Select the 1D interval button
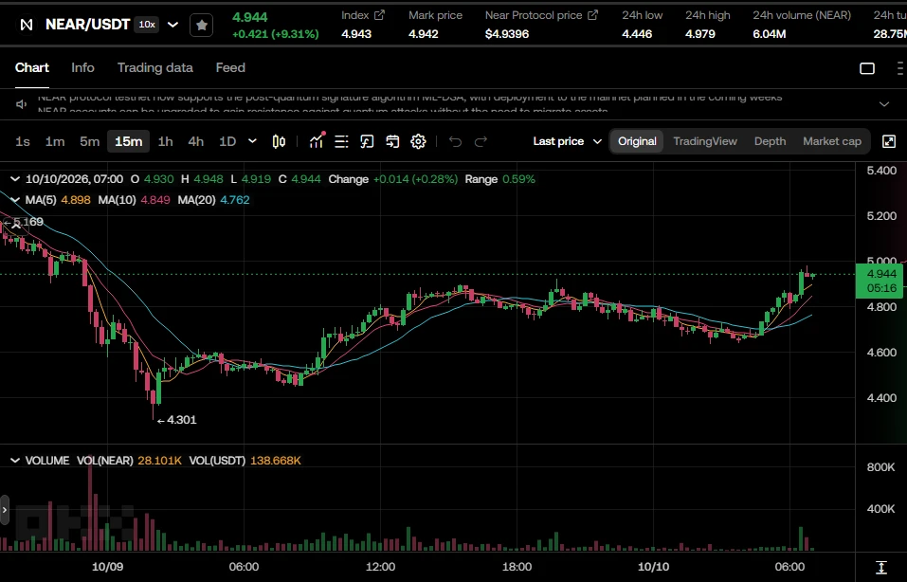Screen dimensions: 907x582 (x=227, y=141)
